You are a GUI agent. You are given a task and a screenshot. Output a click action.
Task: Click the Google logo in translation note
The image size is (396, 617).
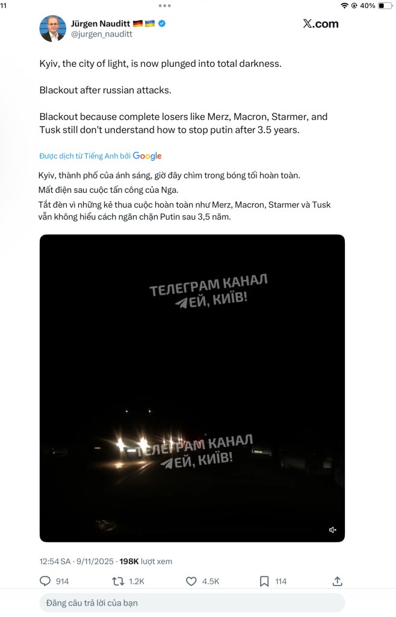tap(147, 156)
